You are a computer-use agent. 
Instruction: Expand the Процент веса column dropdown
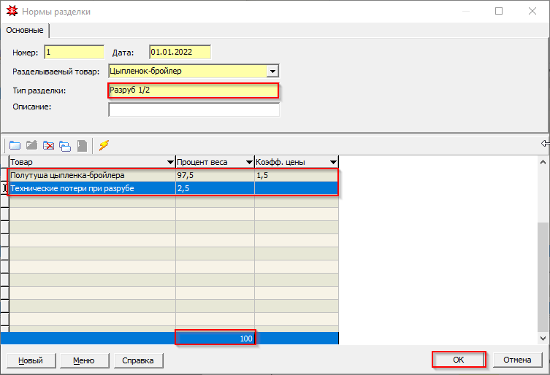tap(248, 162)
